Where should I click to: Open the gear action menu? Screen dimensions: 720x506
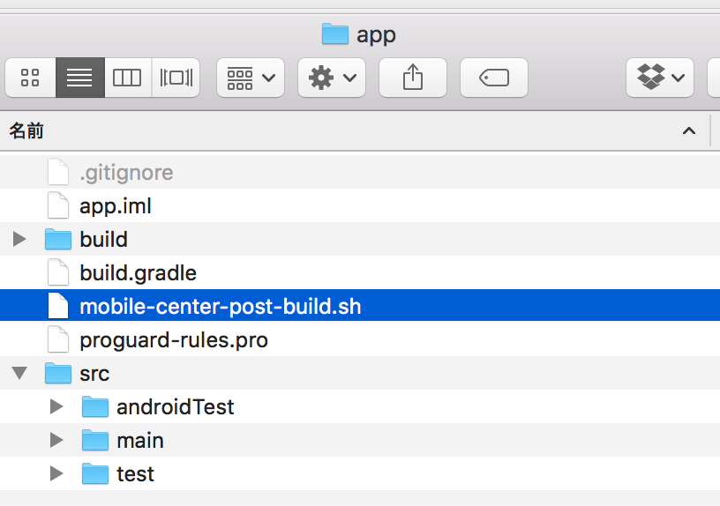tap(332, 78)
